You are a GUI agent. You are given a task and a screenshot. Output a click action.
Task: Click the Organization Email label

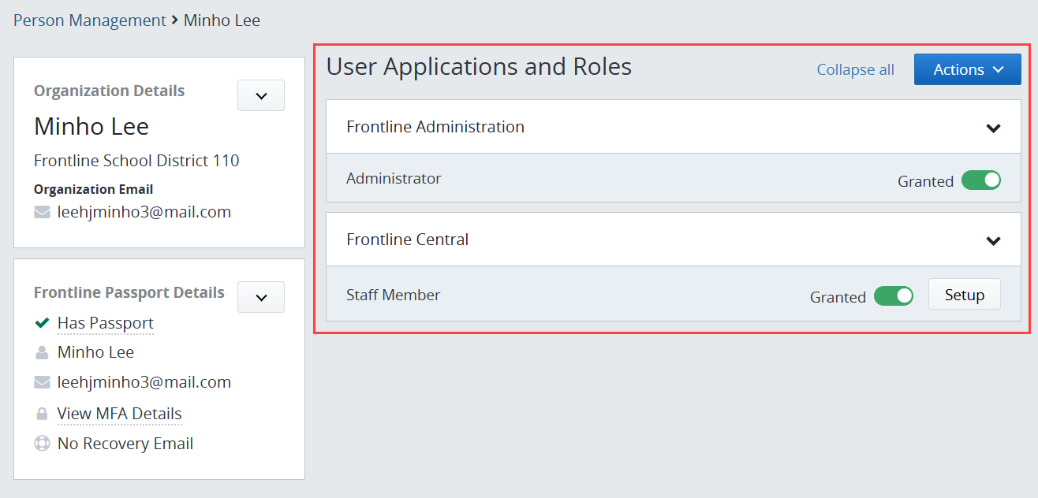pyautogui.click(x=93, y=189)
